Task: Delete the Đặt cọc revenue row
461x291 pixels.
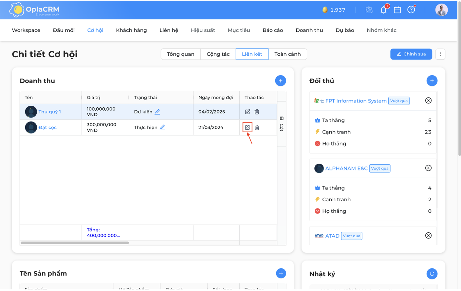Action: 257,127
